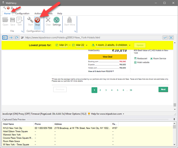
Task: Open Help for www.tripadvisor.com dropdown
Action: tap(106, 114)
